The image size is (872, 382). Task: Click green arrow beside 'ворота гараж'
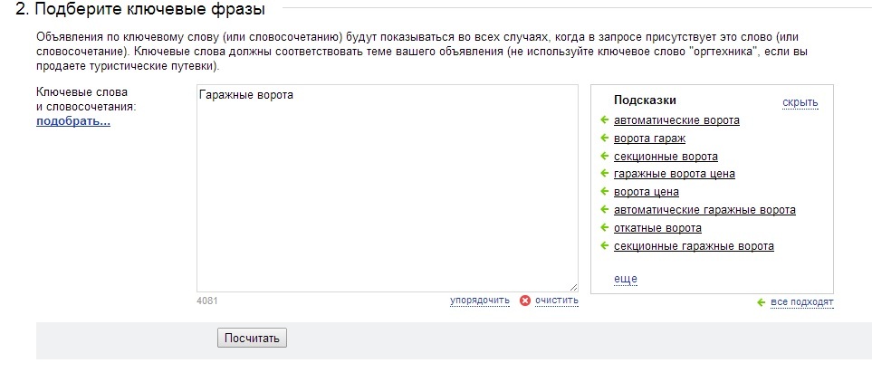(605, 138)
